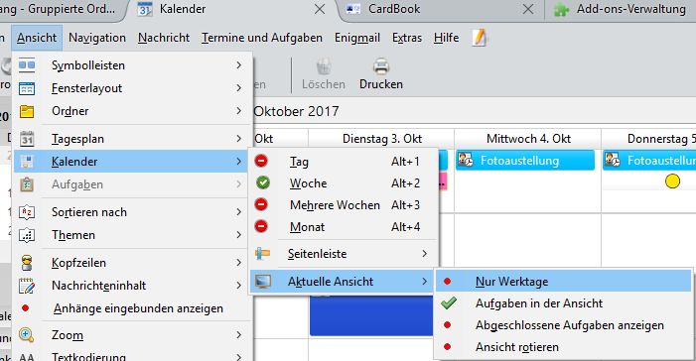The image size is (696, 361).
Task: Click the Kopfzeilen menu icon
Action: [27, 263]
